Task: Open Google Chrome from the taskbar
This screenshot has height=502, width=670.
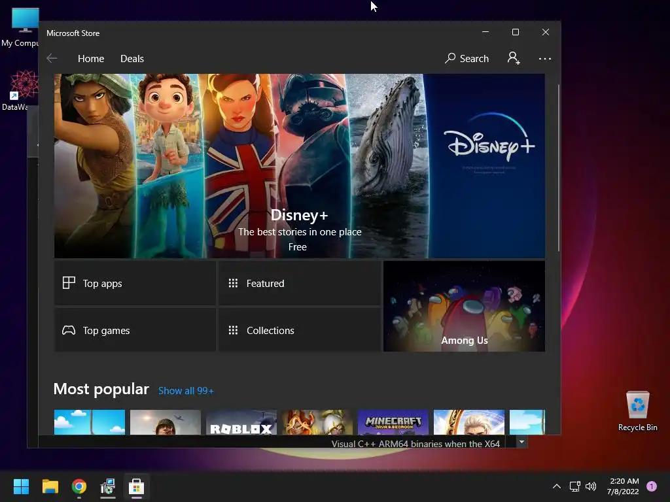Action: (x=79, y=486)
